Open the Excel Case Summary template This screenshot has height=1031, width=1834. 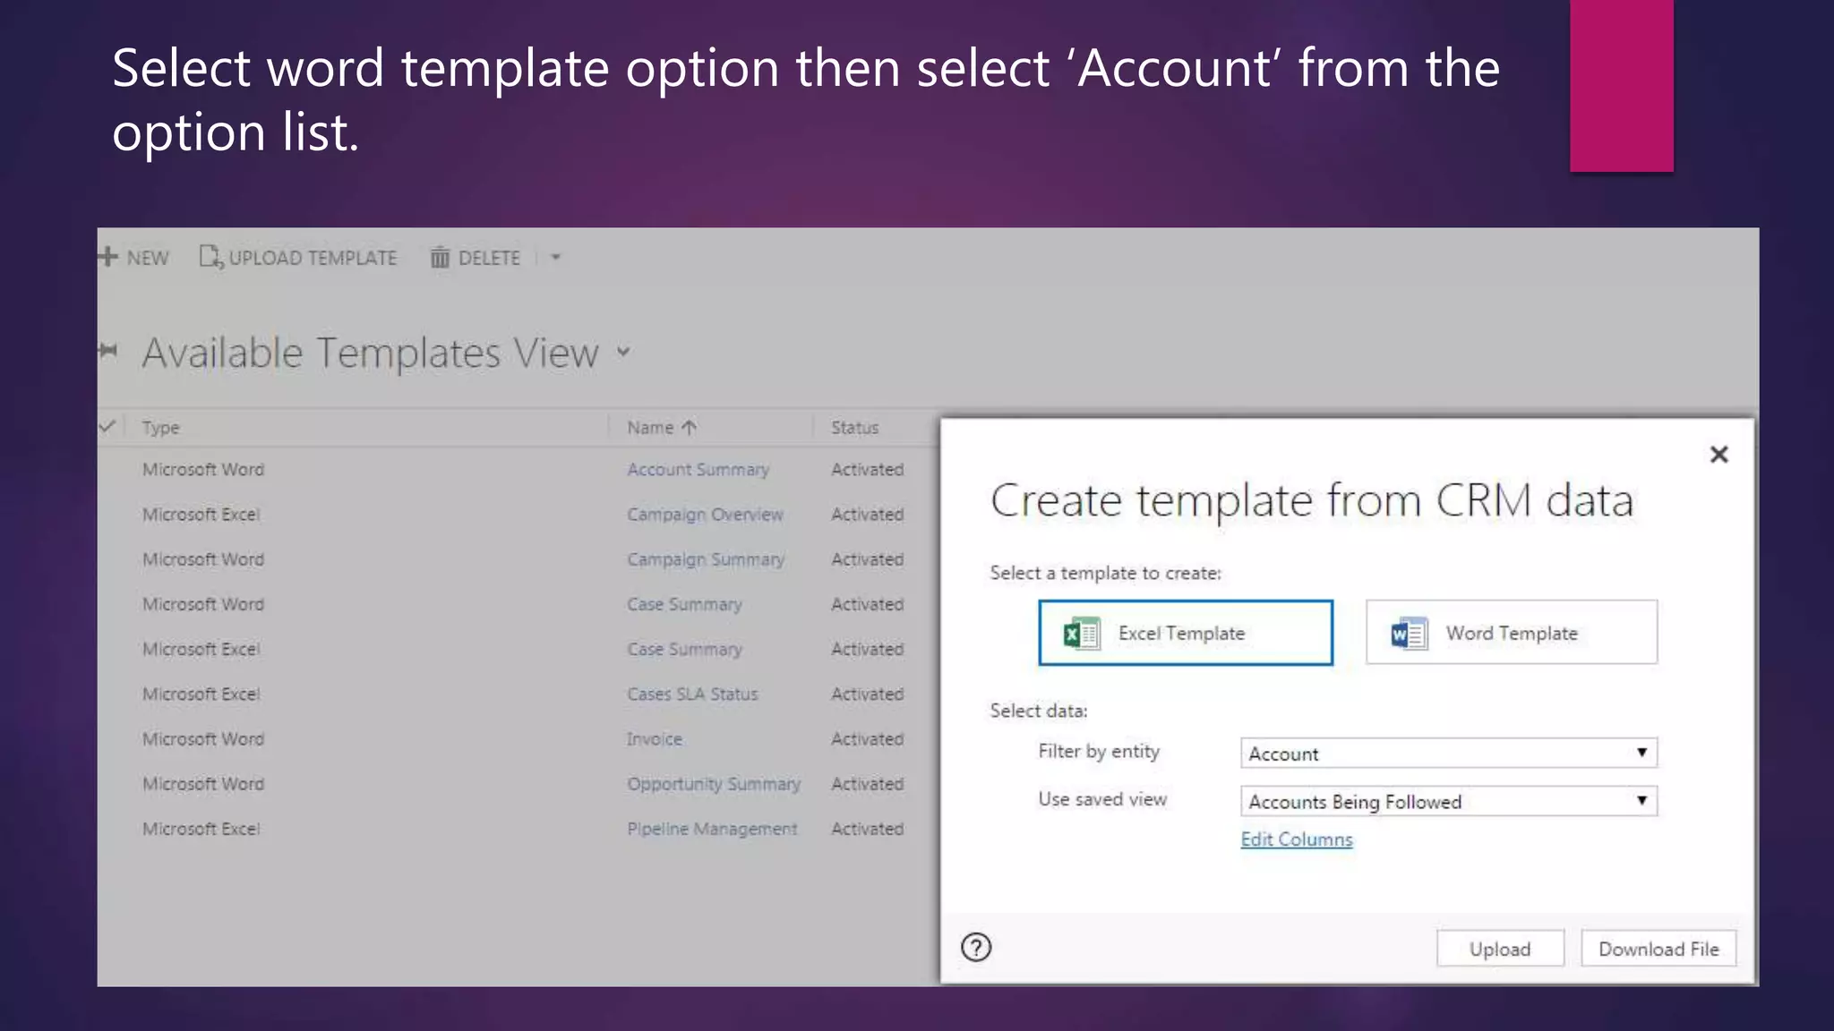tap(685, 649)
